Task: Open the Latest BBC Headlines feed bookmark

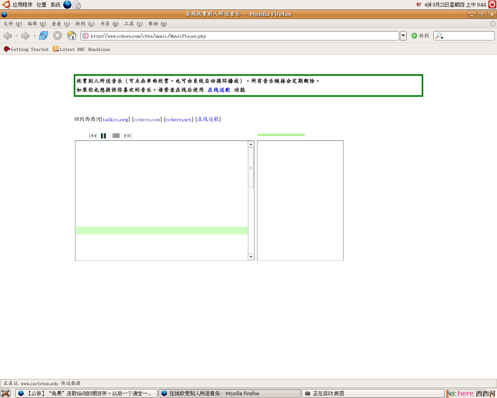Action: click(82, 49)
